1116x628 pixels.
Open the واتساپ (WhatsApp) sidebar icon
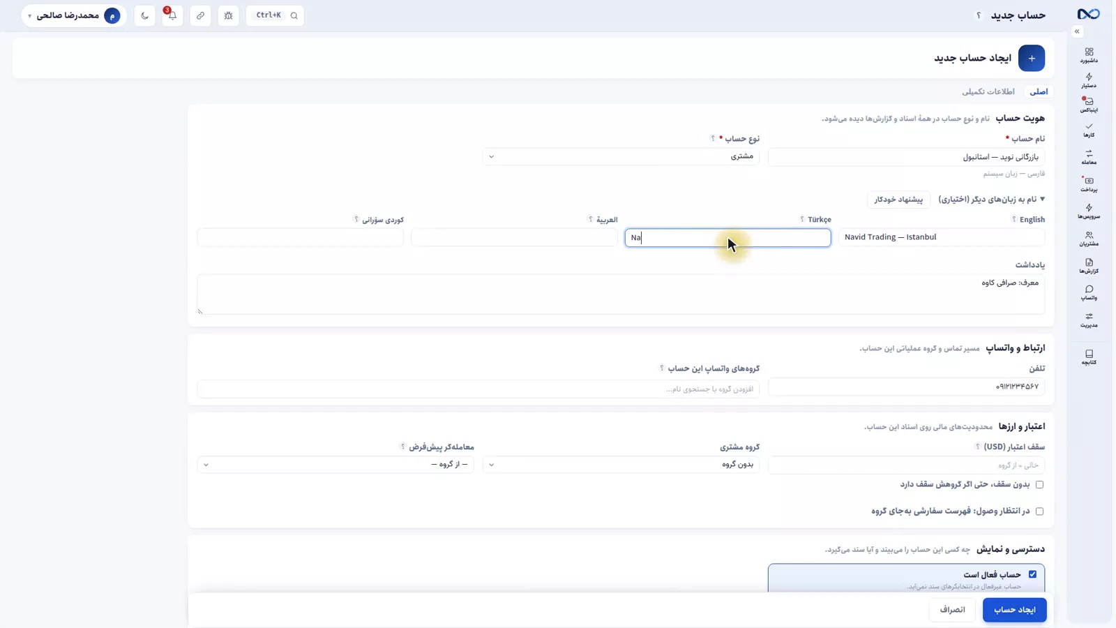coord(1089,293)
